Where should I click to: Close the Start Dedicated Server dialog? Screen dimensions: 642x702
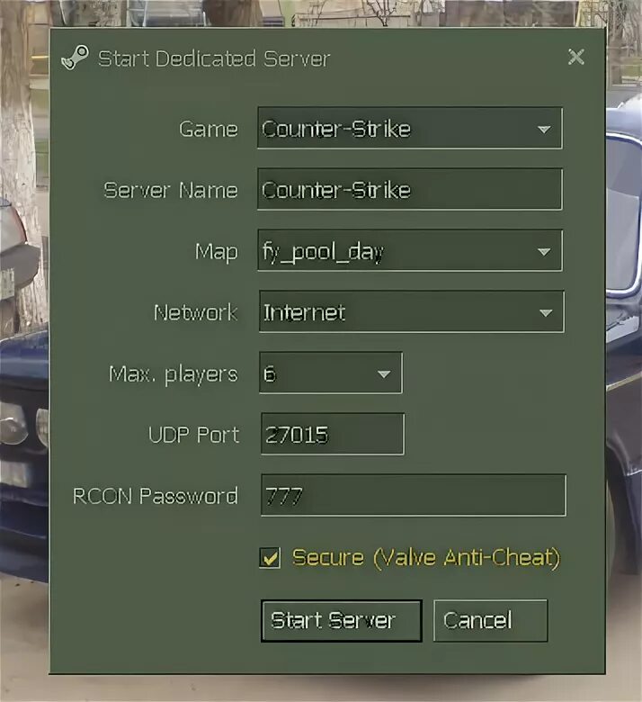pos(575,58)
